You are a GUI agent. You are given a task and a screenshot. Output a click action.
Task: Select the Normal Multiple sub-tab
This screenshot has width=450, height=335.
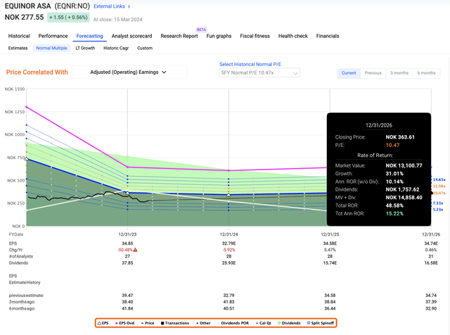51,48
